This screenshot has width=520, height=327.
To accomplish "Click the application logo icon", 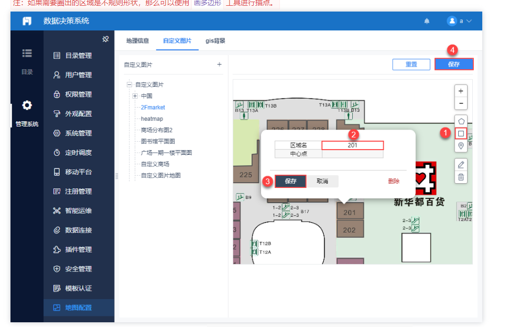I will [x=27, y=21].
